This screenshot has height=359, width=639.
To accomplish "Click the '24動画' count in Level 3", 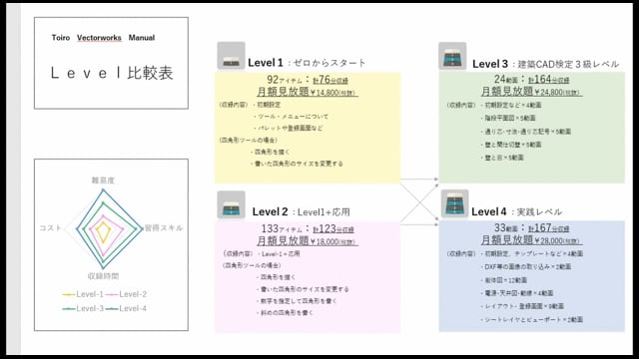I will pos(506,79).
